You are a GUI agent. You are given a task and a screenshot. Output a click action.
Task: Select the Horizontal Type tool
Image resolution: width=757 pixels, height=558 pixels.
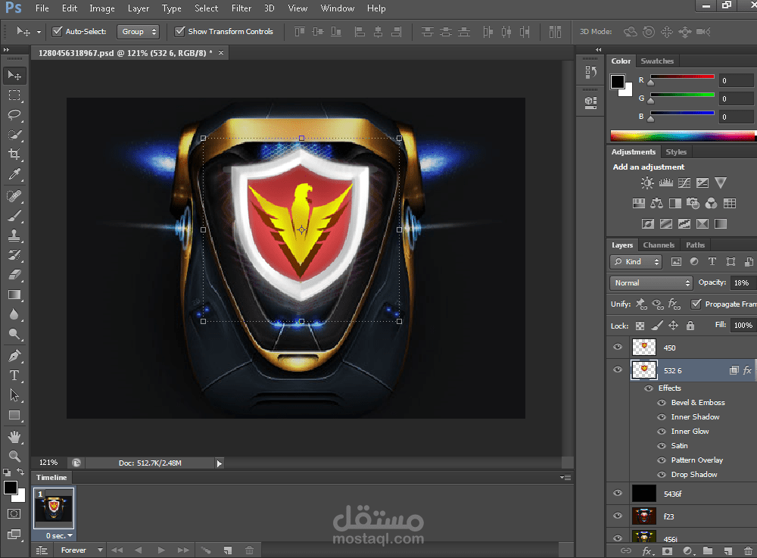click(x=14, y=376)
